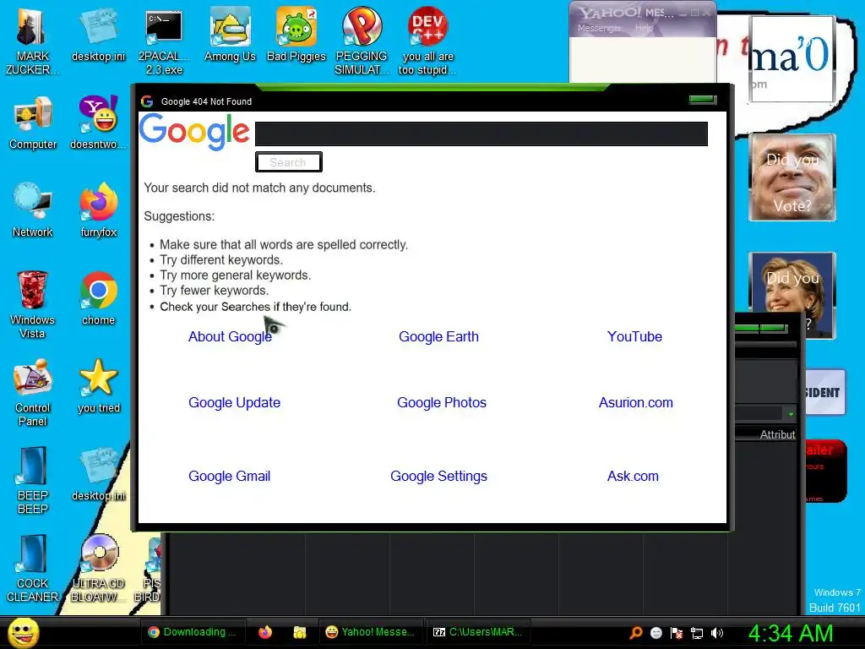Launch the 2PACAL 2.3.exe shortcut

(x=164, y=41)
